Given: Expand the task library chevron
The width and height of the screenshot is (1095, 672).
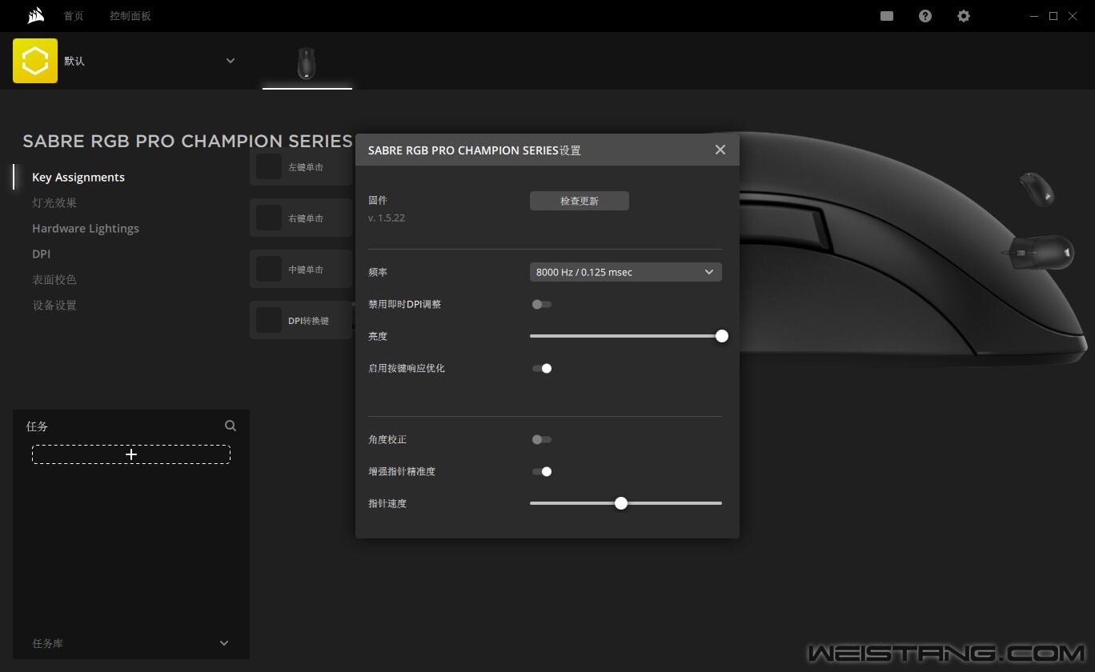Looking at the screenshot, I should (x=224, y=643).
